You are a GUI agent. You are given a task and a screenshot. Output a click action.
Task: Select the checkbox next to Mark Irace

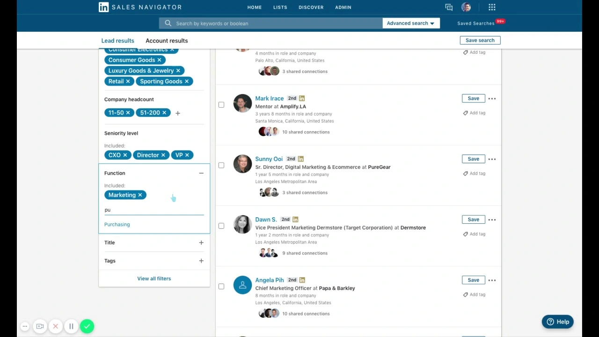tap(221, 104)
